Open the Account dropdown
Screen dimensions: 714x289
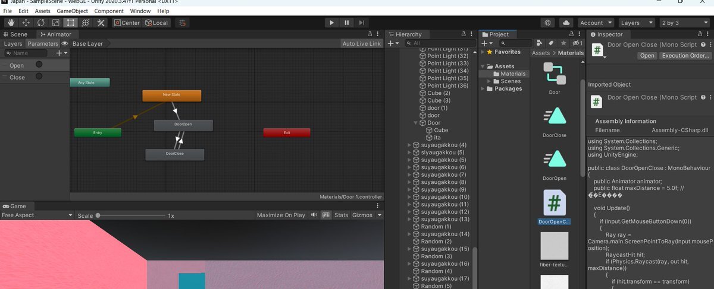point(595,23)
